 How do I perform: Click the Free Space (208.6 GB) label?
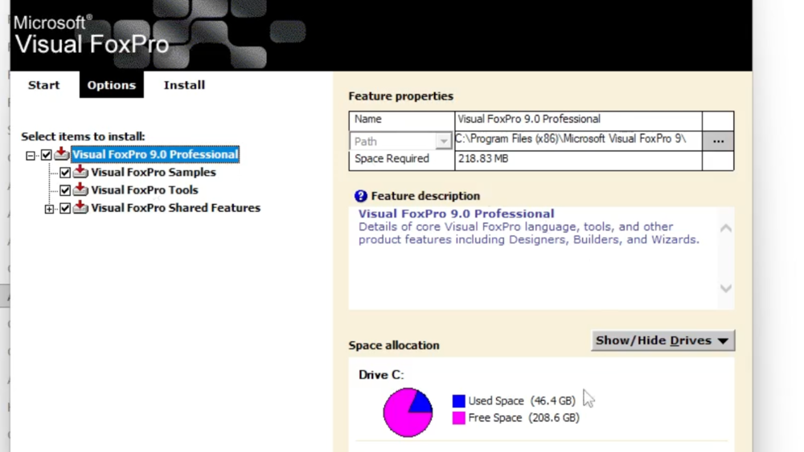click(523, 417)
